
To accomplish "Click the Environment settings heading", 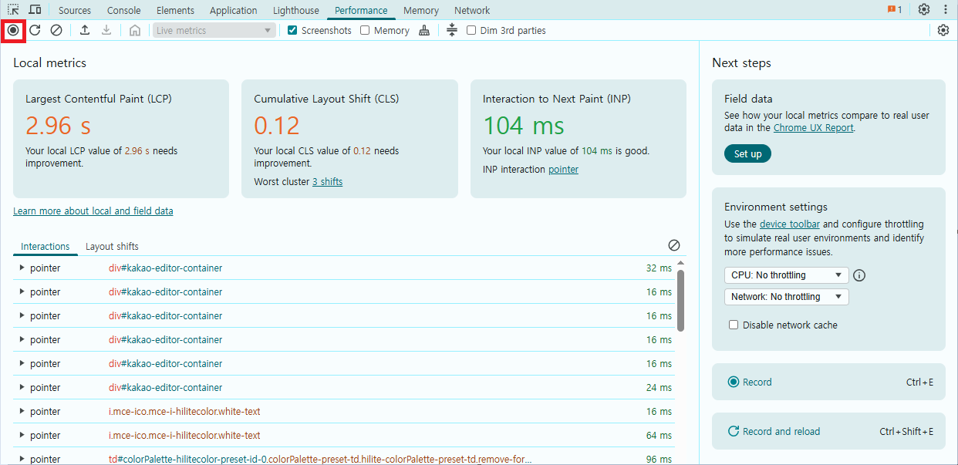I will coord(776,207).
